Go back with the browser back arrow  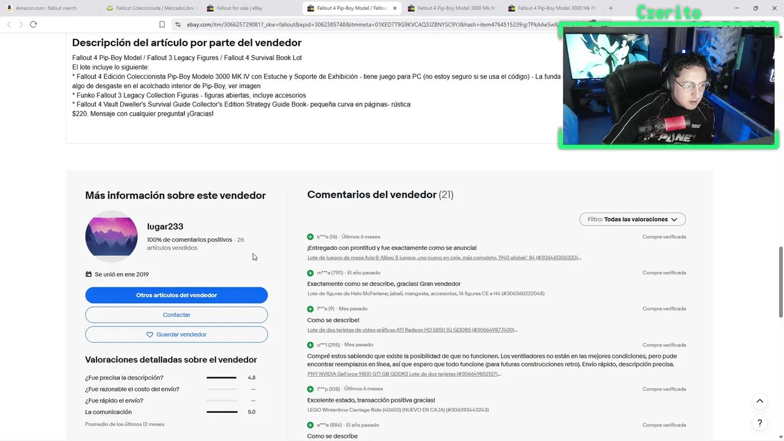pyautogui.click(x=9, y=24)
